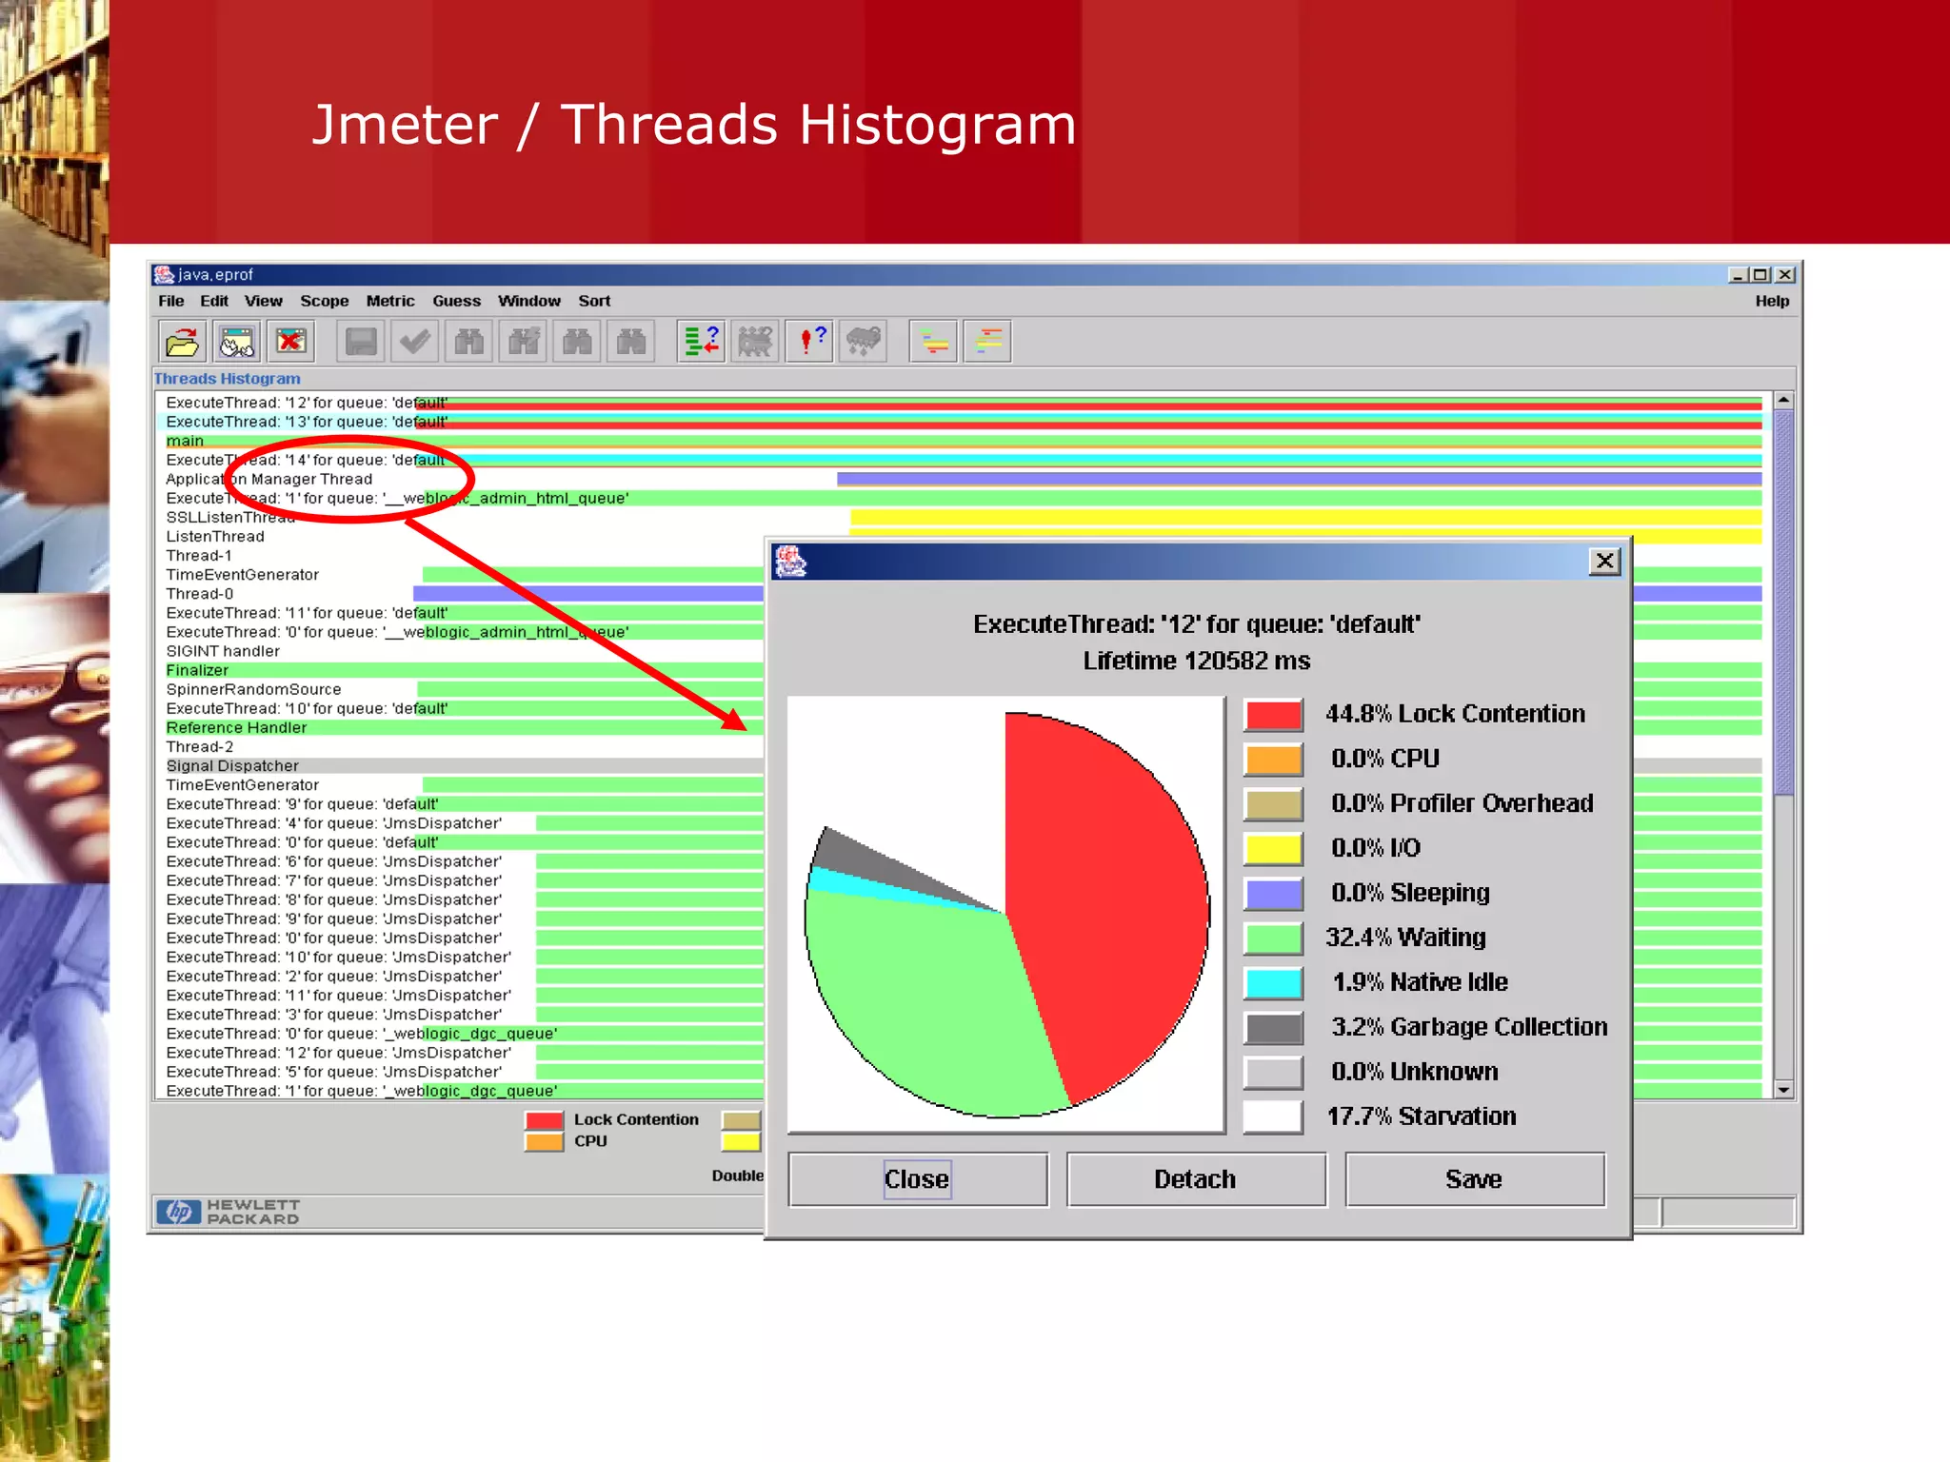Viewport: 1950px width, 1462px height.
Task: Open the View menu
Action: (x=264, y=301)
